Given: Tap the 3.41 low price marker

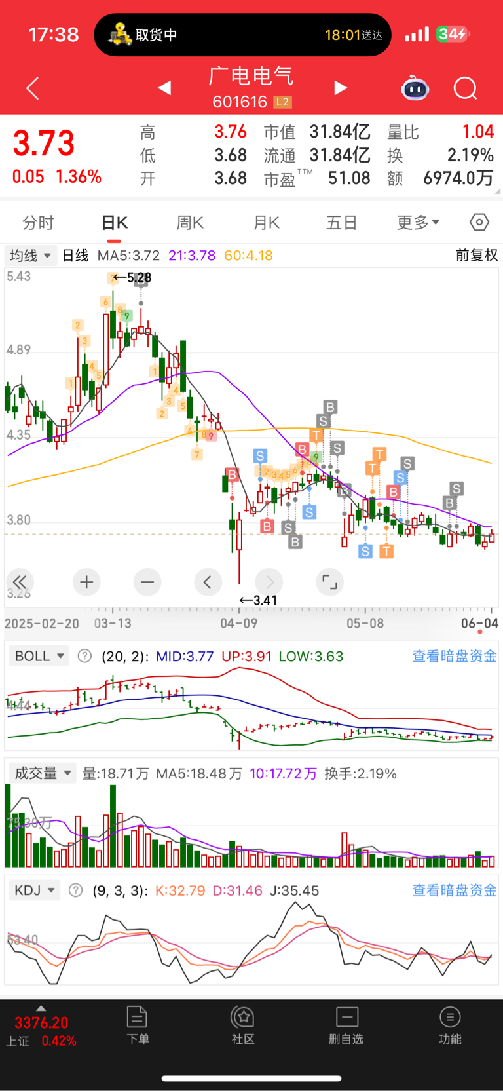Looking at the screenshot, I should [258, 600].
